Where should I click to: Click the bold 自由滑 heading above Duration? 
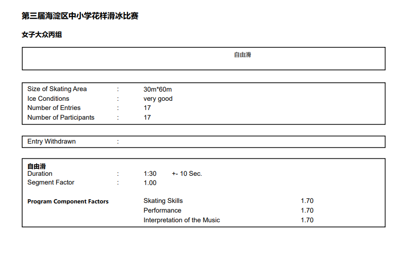(36, 166)
